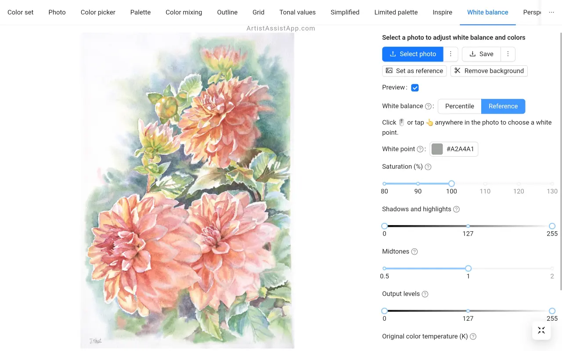Viewport: 562px width, 351px height.
Task: Click the Saturation help question-mark icon
Action: pos(428,167)
